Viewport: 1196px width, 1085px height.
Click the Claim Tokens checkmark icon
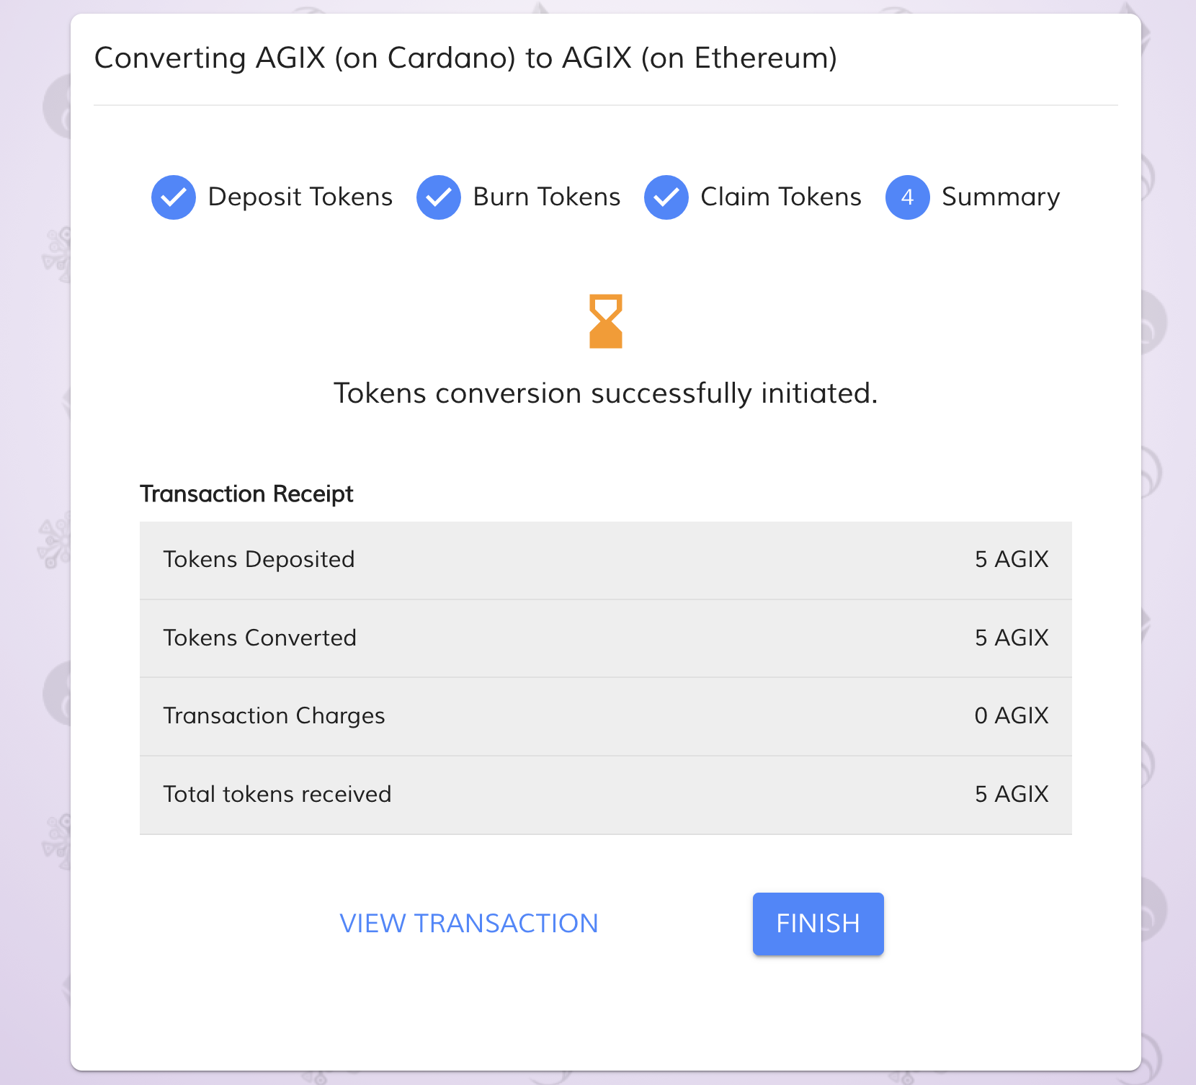(666, 197)
